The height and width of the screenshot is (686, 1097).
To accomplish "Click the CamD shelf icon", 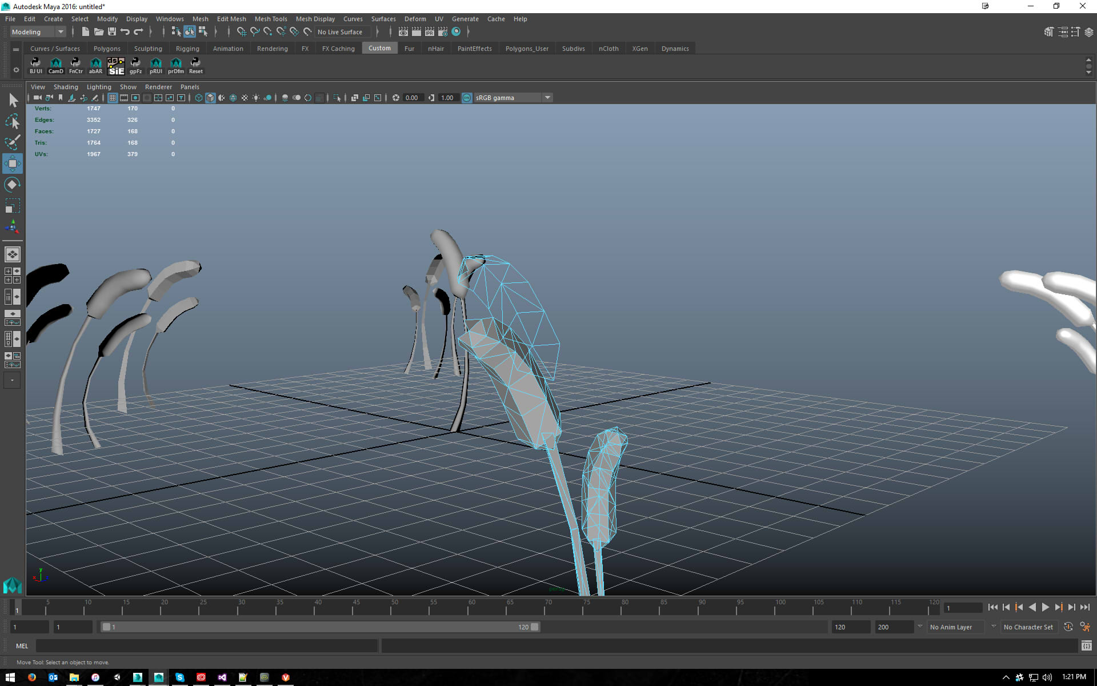I will pos(55,65).
